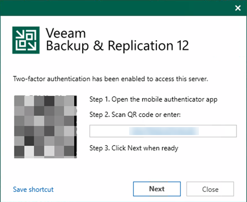Click Next to continue setup
Viewport: 247px width, 202px height.
pos(157,189)
